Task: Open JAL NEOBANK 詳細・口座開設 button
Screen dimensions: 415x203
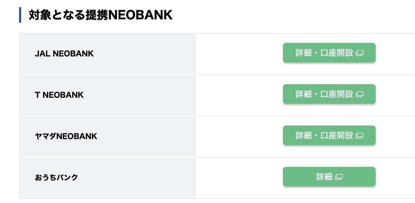Action: point(329,53)
